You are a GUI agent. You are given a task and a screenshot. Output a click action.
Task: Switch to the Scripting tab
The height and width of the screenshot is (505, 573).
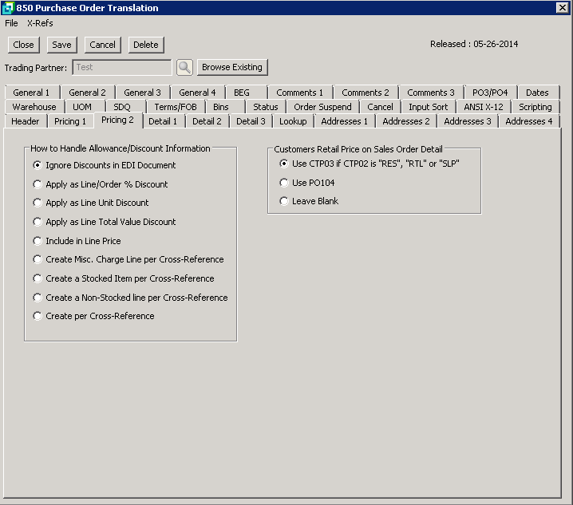click(x=535, y=107)
